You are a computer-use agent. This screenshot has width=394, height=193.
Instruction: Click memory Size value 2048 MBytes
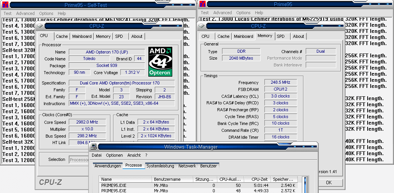point(241,58)
